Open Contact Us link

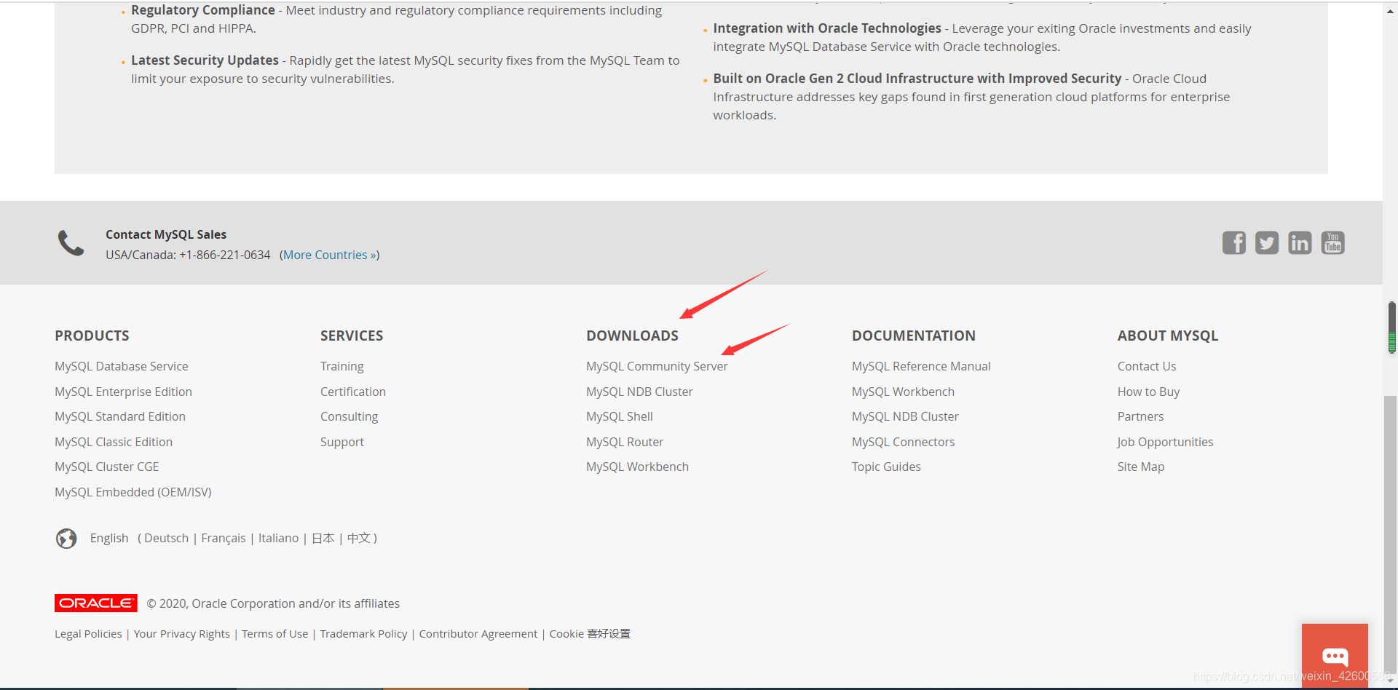point(1147,366)
